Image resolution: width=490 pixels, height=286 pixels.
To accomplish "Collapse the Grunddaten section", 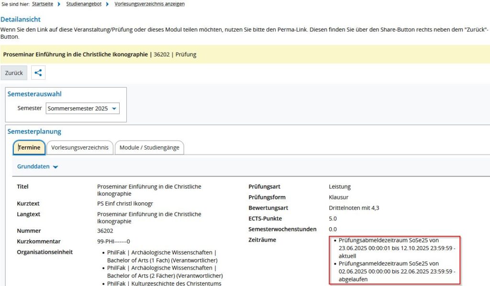I will point(37,166).
